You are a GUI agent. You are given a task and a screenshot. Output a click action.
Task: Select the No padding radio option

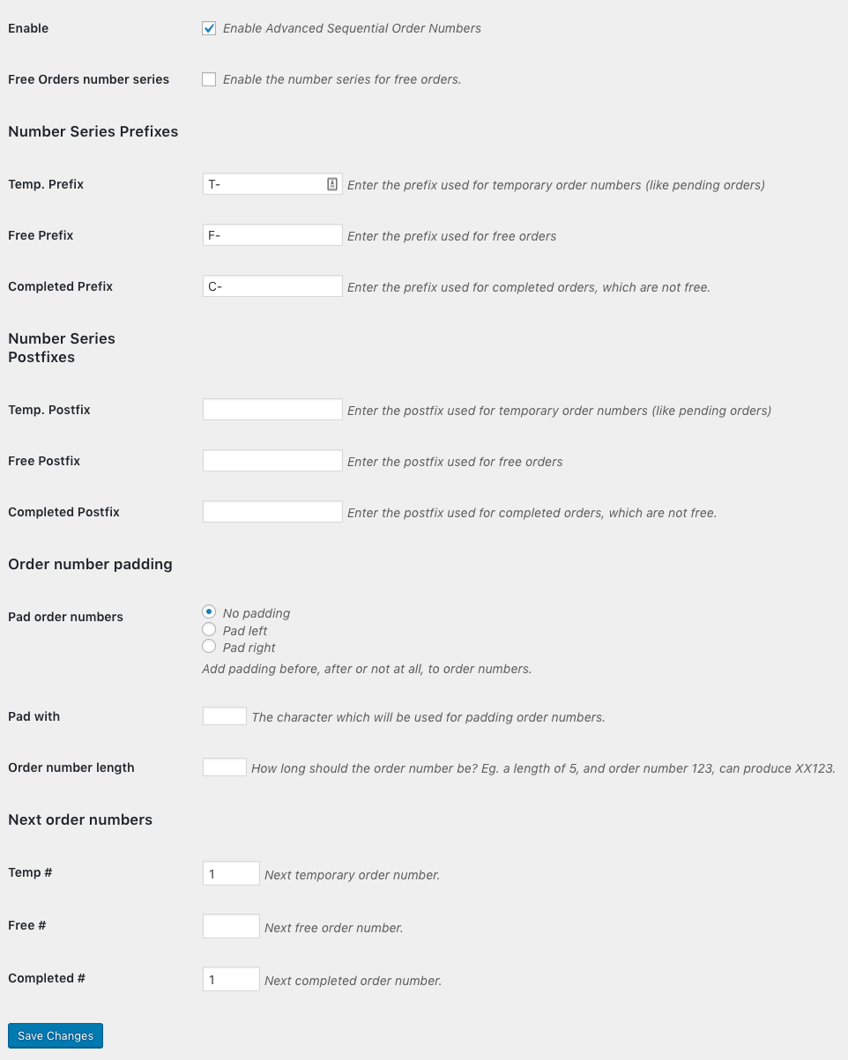click(209, 612)
